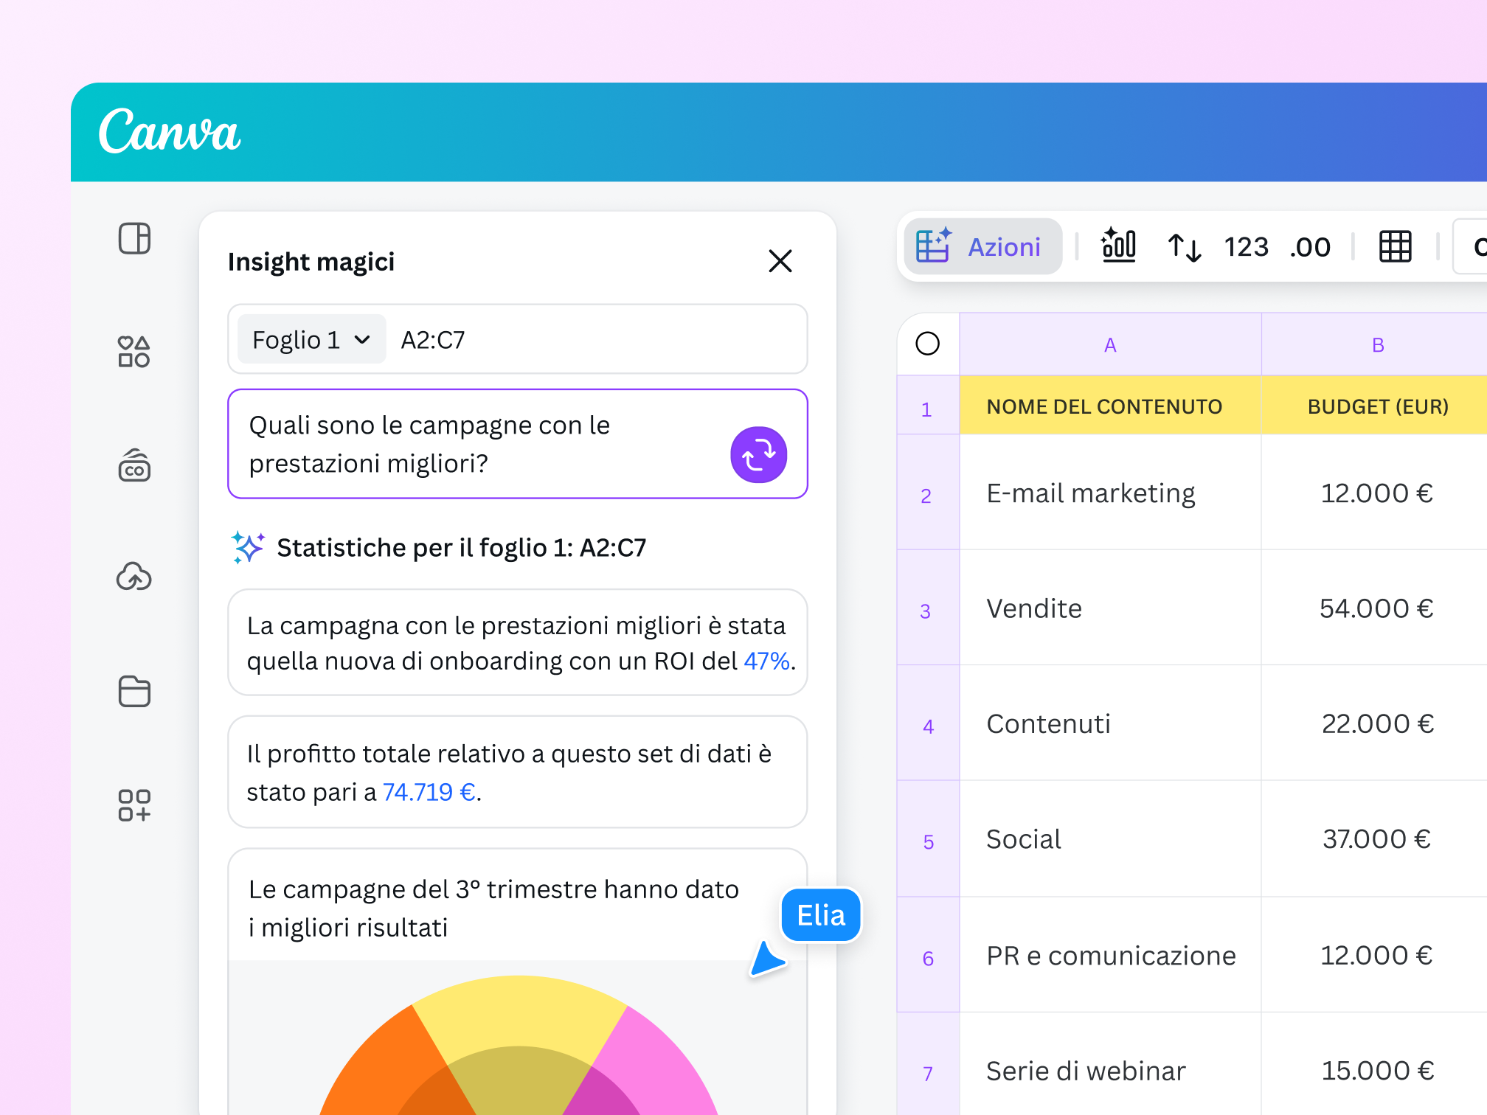This screenshot has height=1115, width=1487.
Task: Open the table borders grid tool
Action: tap(1394, 246)
